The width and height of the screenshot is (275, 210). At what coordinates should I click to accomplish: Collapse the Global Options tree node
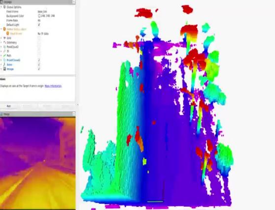[x=1, y=7]
